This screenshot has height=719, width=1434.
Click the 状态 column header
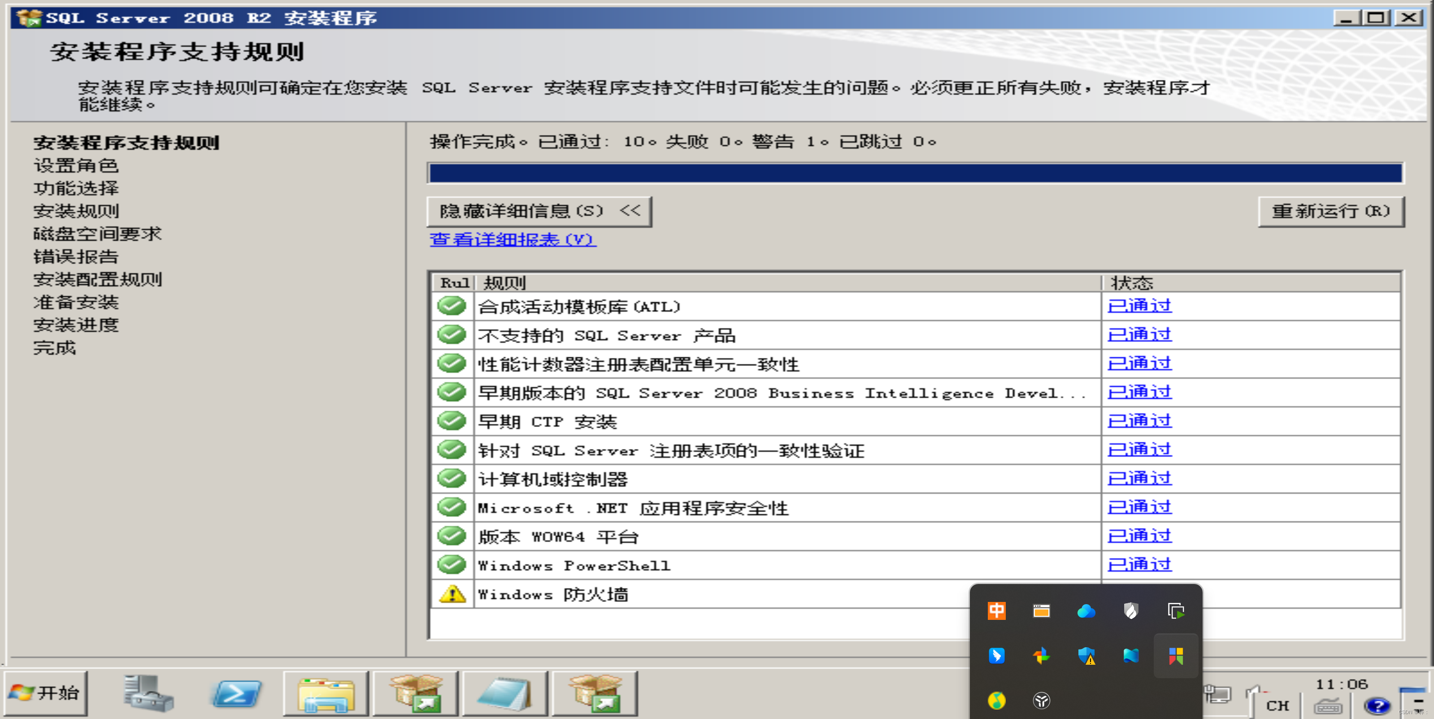tap(1251, 283)
